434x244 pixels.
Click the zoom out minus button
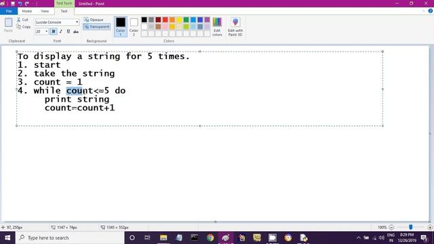pos(391,228)
